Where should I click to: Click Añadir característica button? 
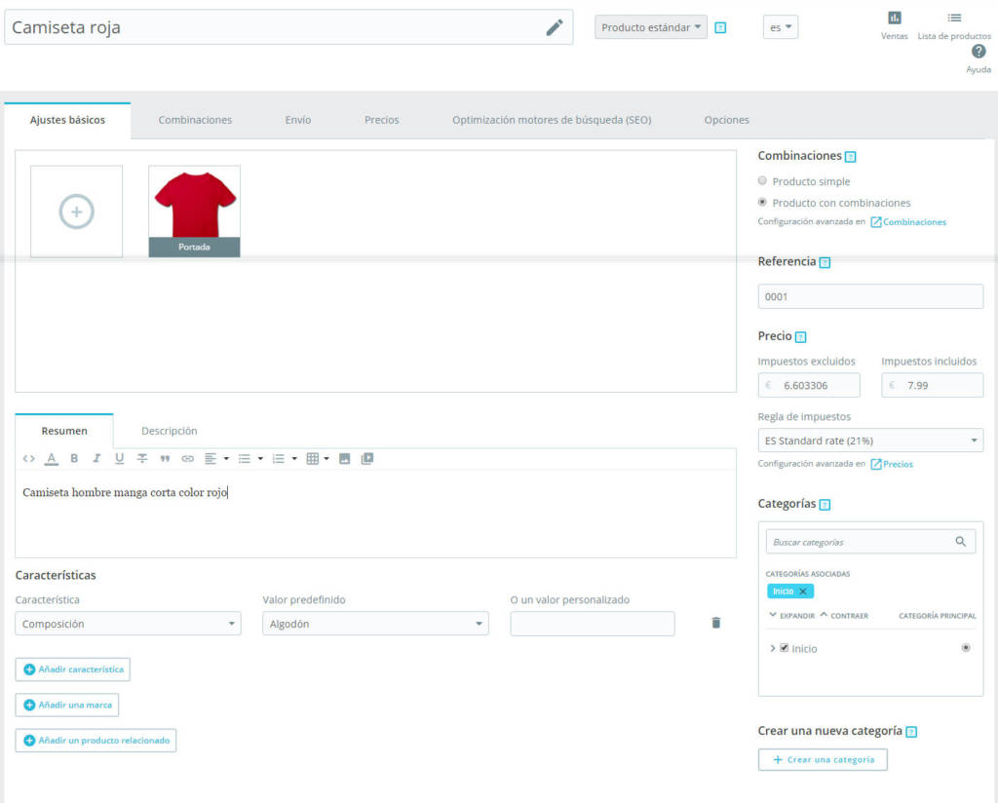pos(72,669)
